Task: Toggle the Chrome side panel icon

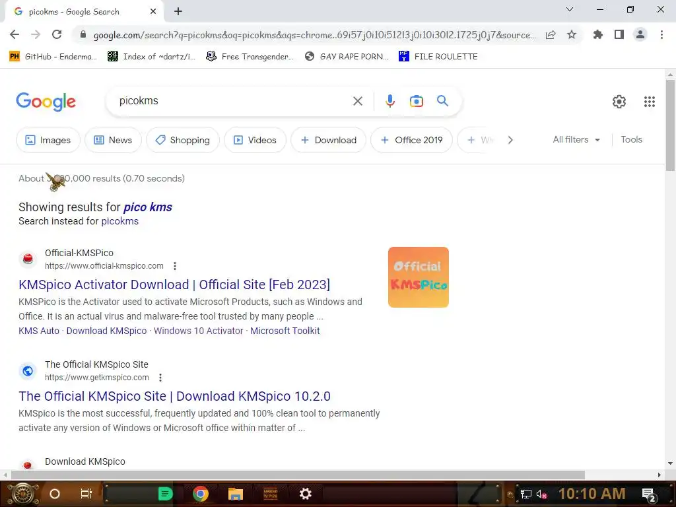Action: [x=619, y=34]
